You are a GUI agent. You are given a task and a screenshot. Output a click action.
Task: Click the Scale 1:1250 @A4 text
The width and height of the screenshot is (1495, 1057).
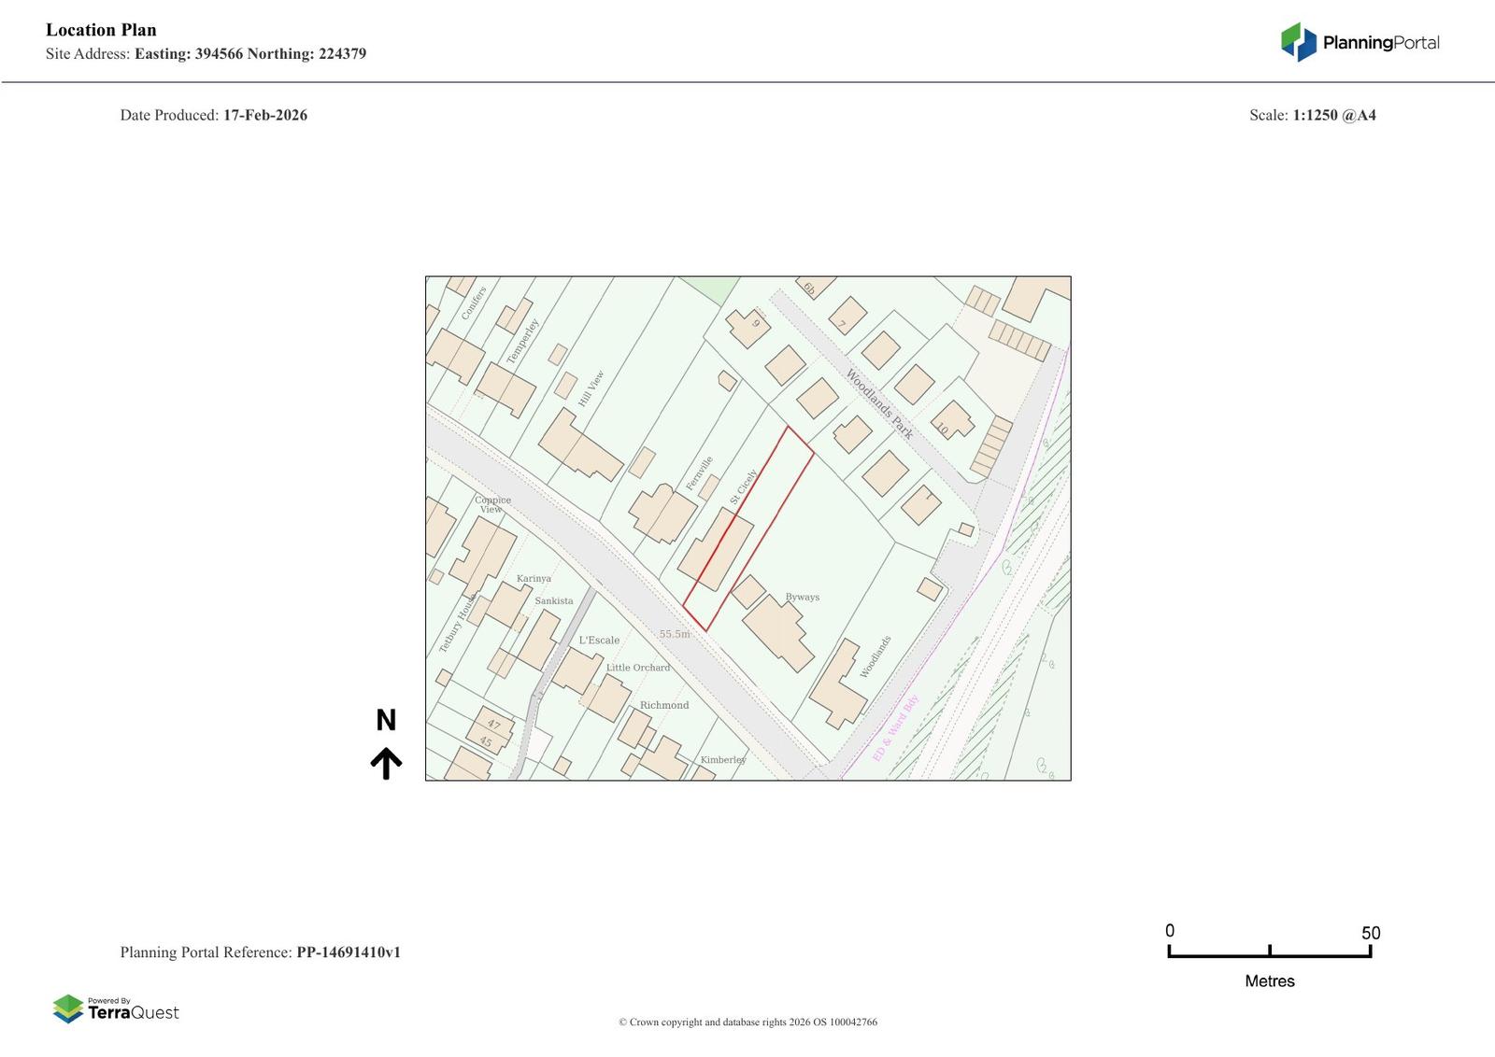pyautogui.click(x=1312, y=115)
